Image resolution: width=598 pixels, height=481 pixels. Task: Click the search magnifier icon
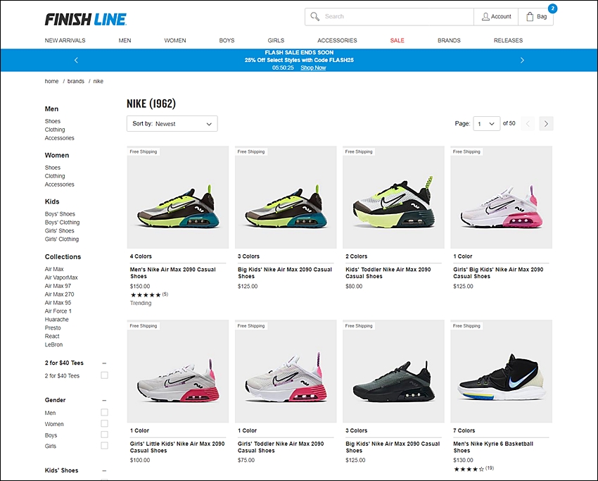pyautogui.click(x=314, y=16)
